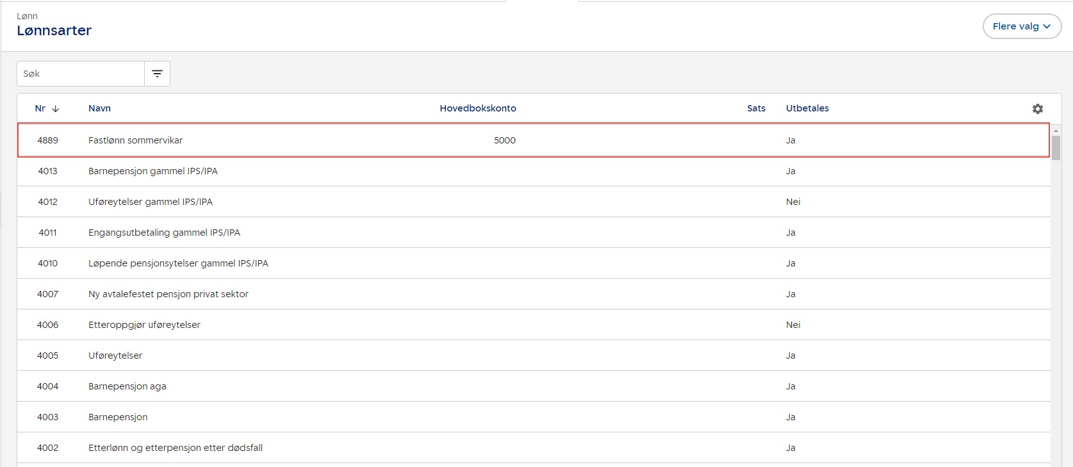The height and width of the screenshot is (467, 1073).
Task: Toggle sort arrow beside Nr
Action: click(x=56, y=109)
